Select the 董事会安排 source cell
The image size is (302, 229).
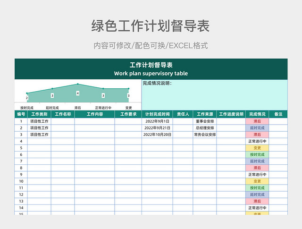tap(205, 121)
